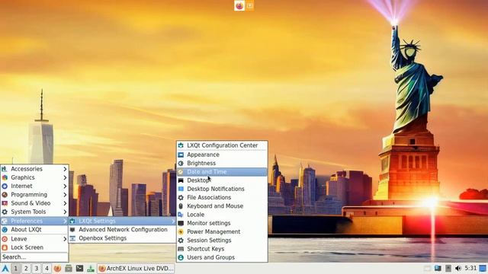Click the Appearance entry icon
488x274 pixels.
coord(181,155)
